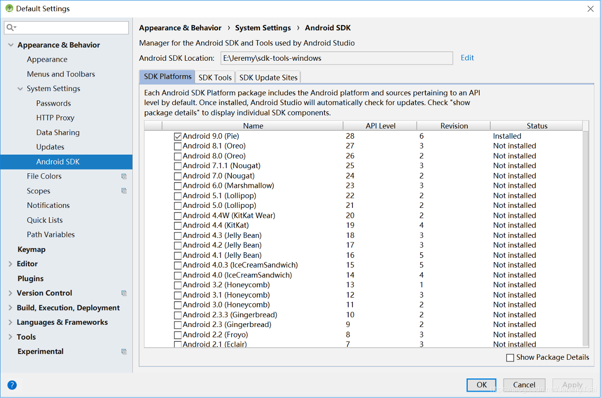Expand the Build, Execution, Deployment node
This screenshot has height=398, width=601.
coord(10,308)
